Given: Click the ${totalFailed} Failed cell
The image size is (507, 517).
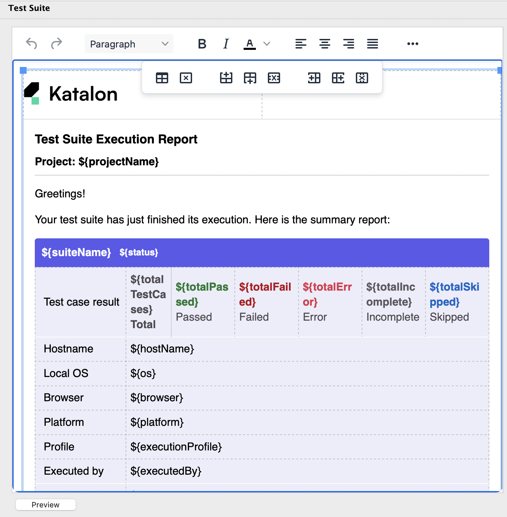Looking at the screenshot, I should 266,302.
